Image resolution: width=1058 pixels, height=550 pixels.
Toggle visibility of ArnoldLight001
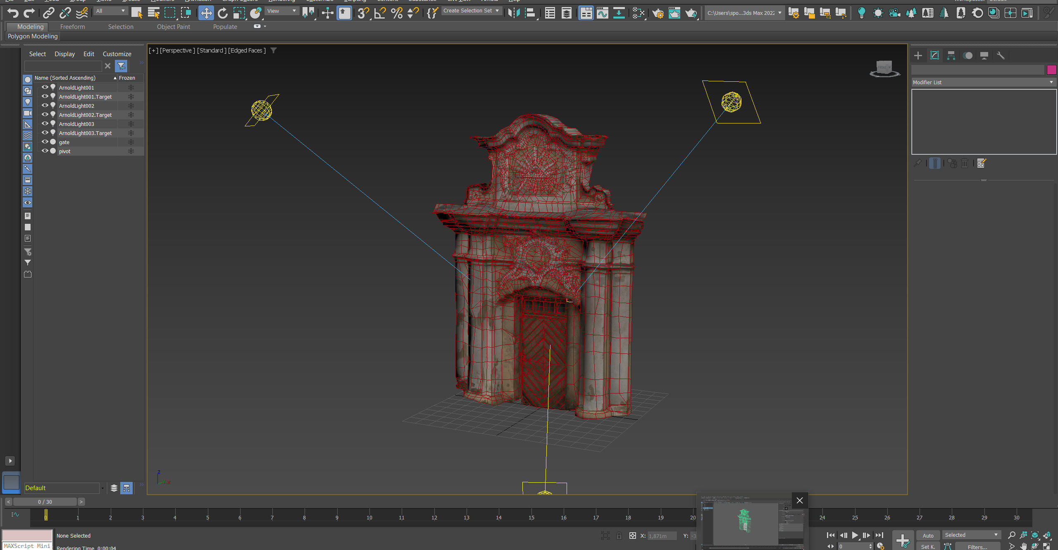[x=45, y=87]
